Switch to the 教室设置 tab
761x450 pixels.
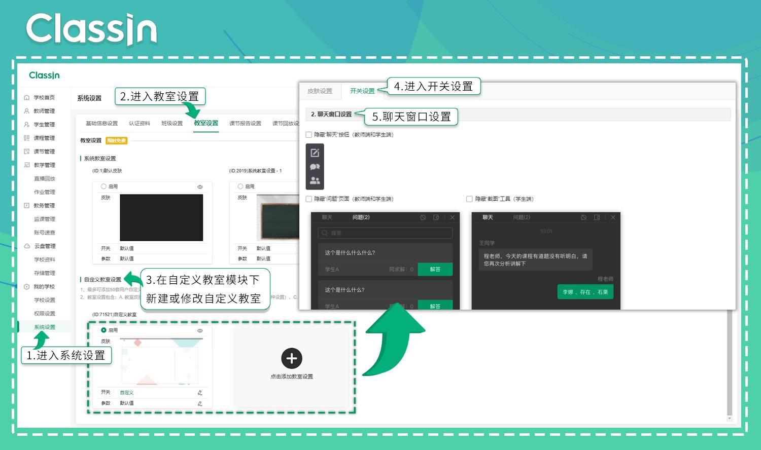206,123
